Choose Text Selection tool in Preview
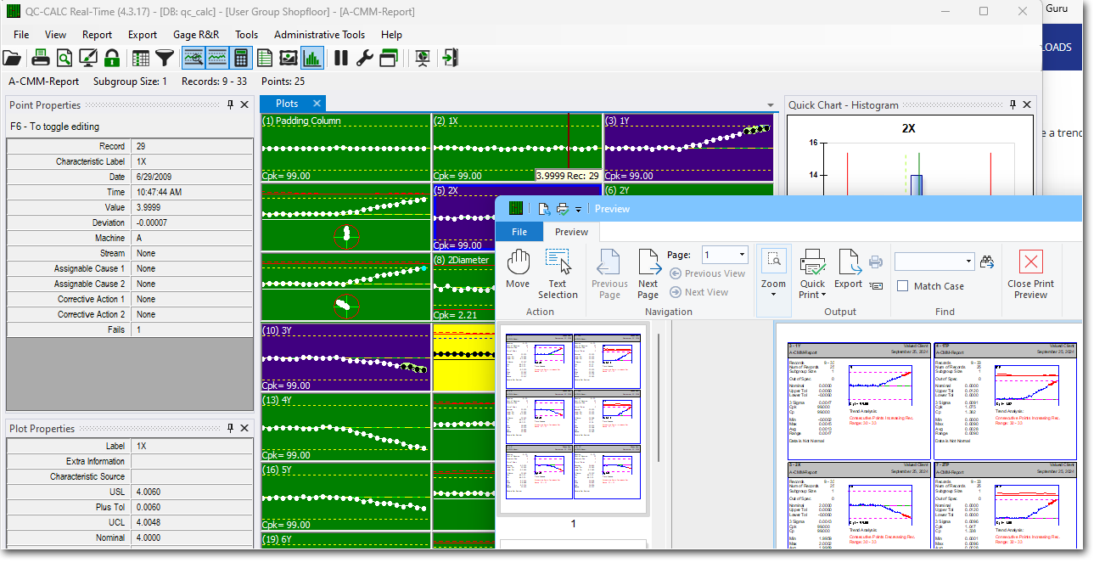Image resolution: width=1105 pixels, height=574 pixels. pos(558,273)
